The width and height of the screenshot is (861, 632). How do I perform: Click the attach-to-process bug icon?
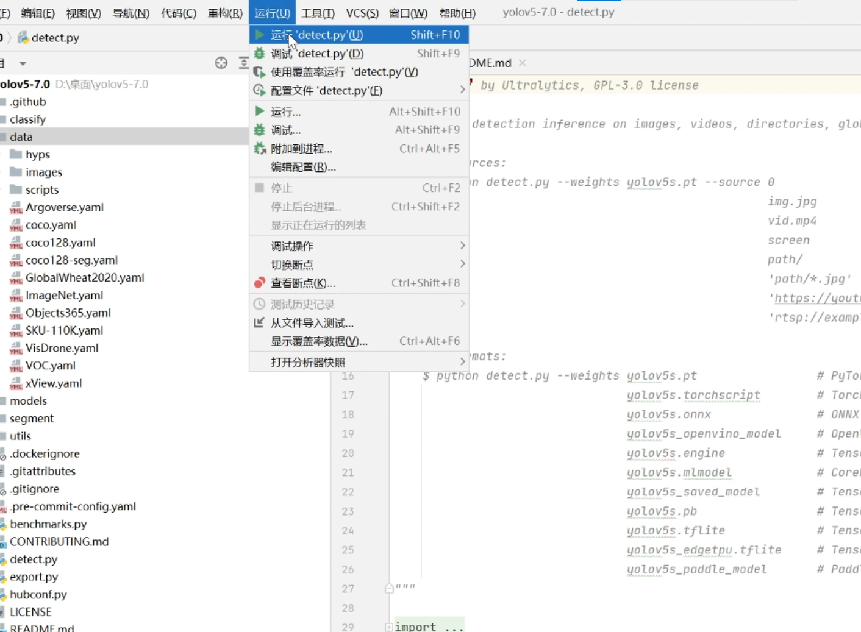pos(260,149)
